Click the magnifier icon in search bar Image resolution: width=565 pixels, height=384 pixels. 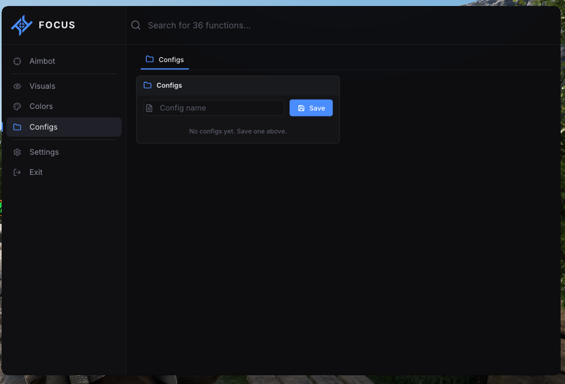(x=136, y=25)
